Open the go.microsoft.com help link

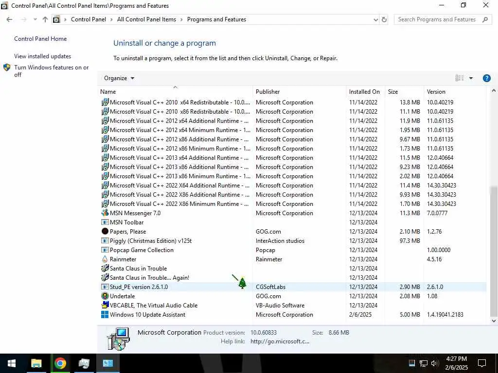(280, 341)
